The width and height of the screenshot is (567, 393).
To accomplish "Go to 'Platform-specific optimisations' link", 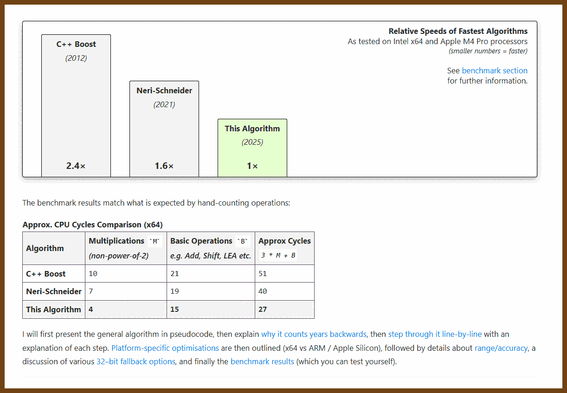I will pos(165,348).
